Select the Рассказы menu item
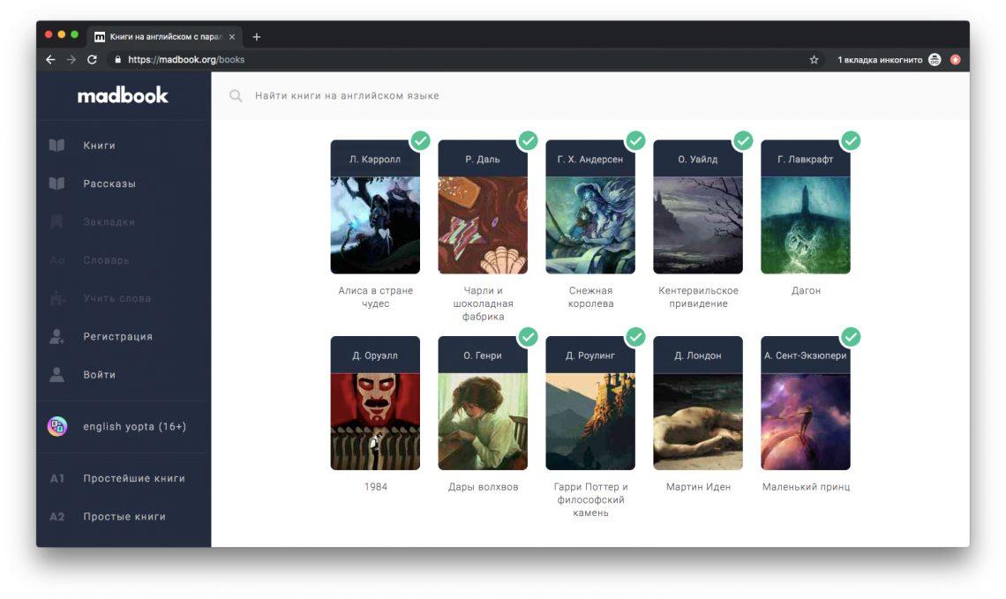This screenshot has height=599, width=1006. pos(109,183)
